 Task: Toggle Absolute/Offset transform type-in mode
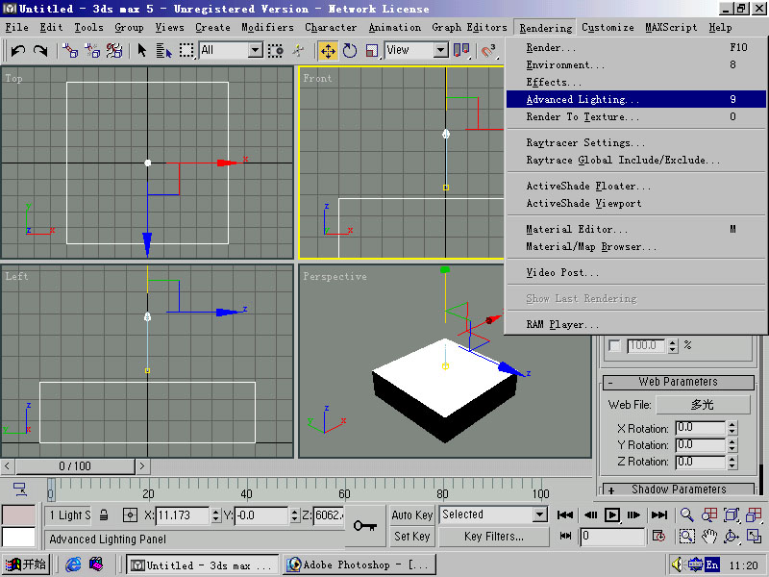pos(130,515)
